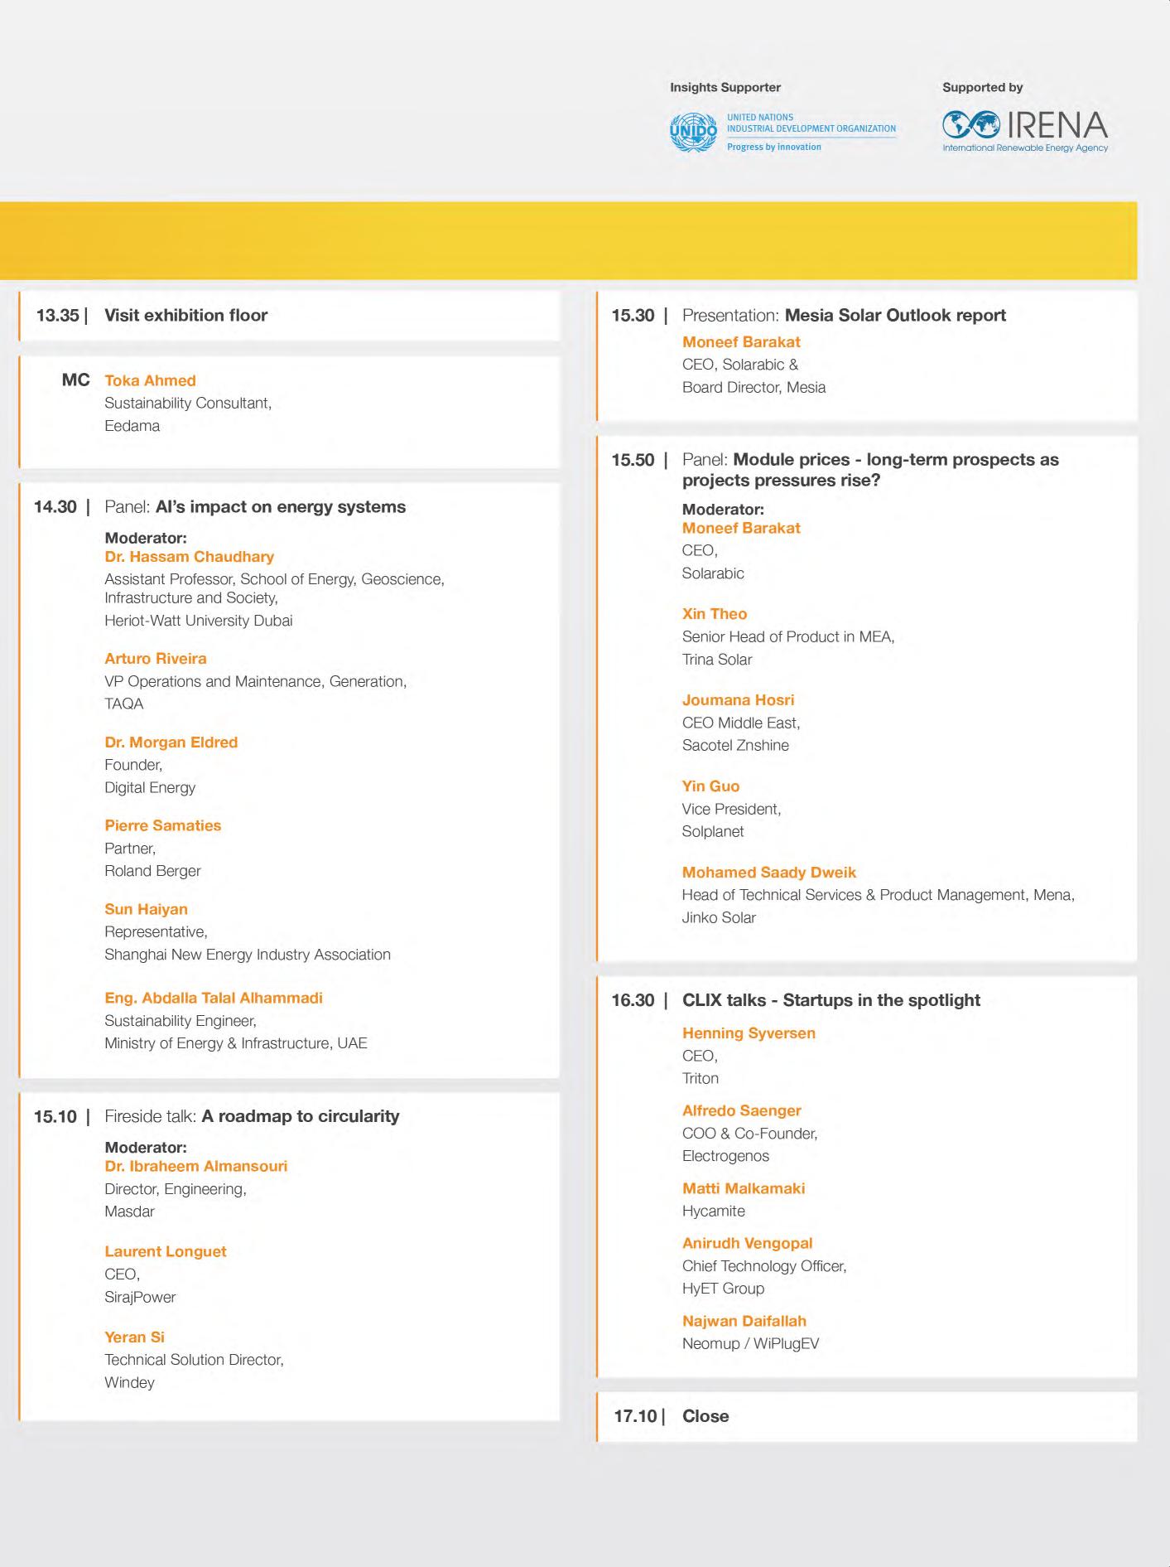Click the 14.30 time label
Image resolution: width=1170 pixels, height=1567 pixels.
pyautogui.click(x=55, y=507)
